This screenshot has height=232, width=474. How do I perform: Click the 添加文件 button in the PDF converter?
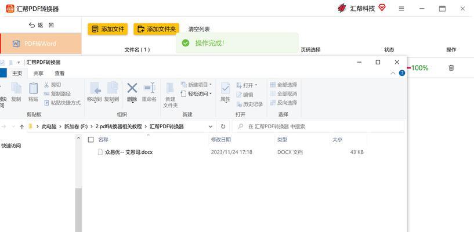pos(107,30)
